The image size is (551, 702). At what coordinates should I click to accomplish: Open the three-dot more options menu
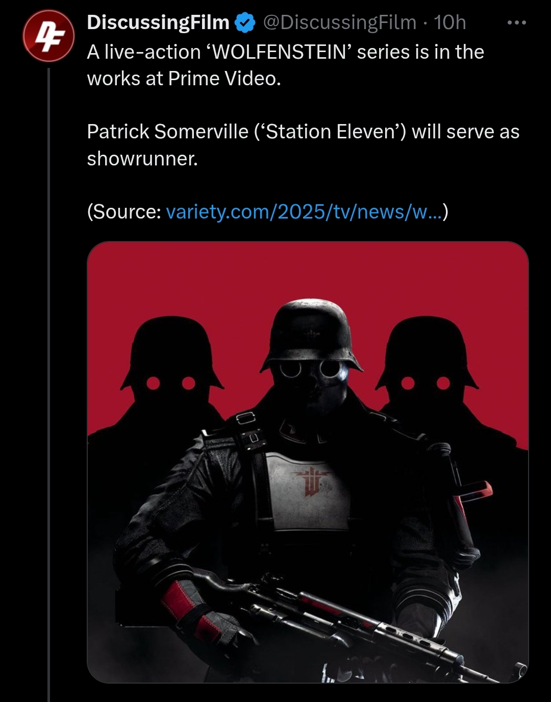click(x=516, y=22)
